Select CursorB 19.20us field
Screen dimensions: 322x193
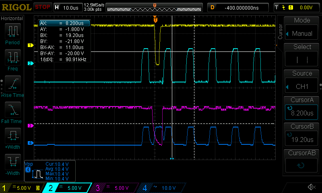pyautogui.click(x=301, y=139)
